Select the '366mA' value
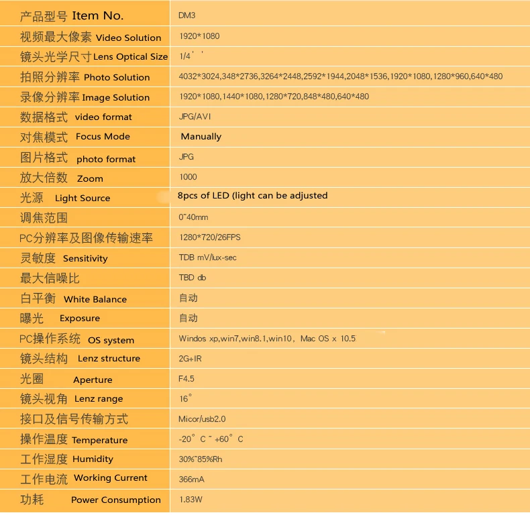Image resolution: width=530 pixels, height=515 pixels. [x=192, y=479]
